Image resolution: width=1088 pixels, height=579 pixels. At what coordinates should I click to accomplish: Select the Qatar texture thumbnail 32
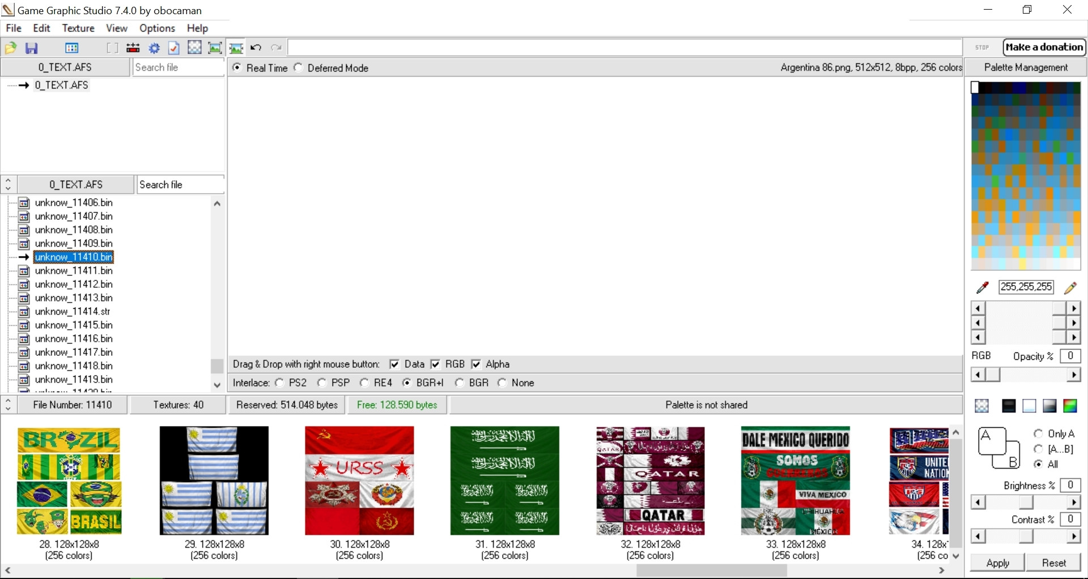(650, 481)
